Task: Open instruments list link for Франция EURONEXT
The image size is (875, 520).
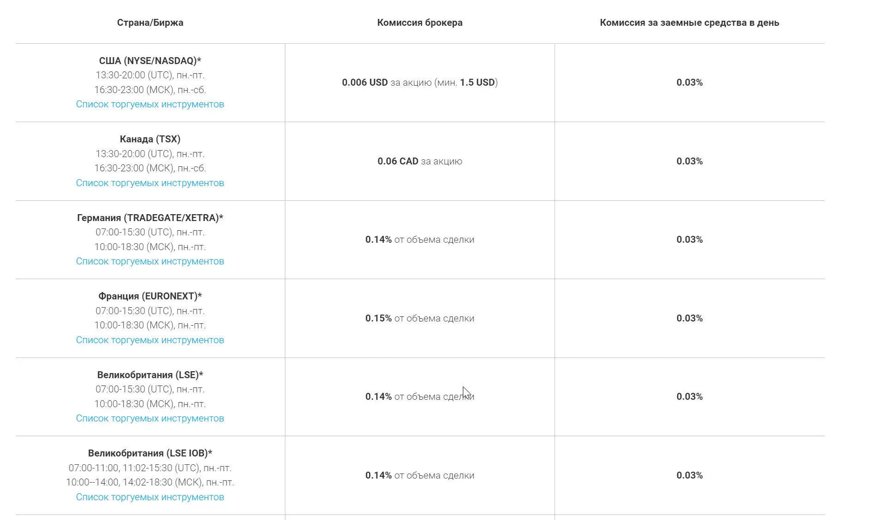Action: [x=150, y=340]
